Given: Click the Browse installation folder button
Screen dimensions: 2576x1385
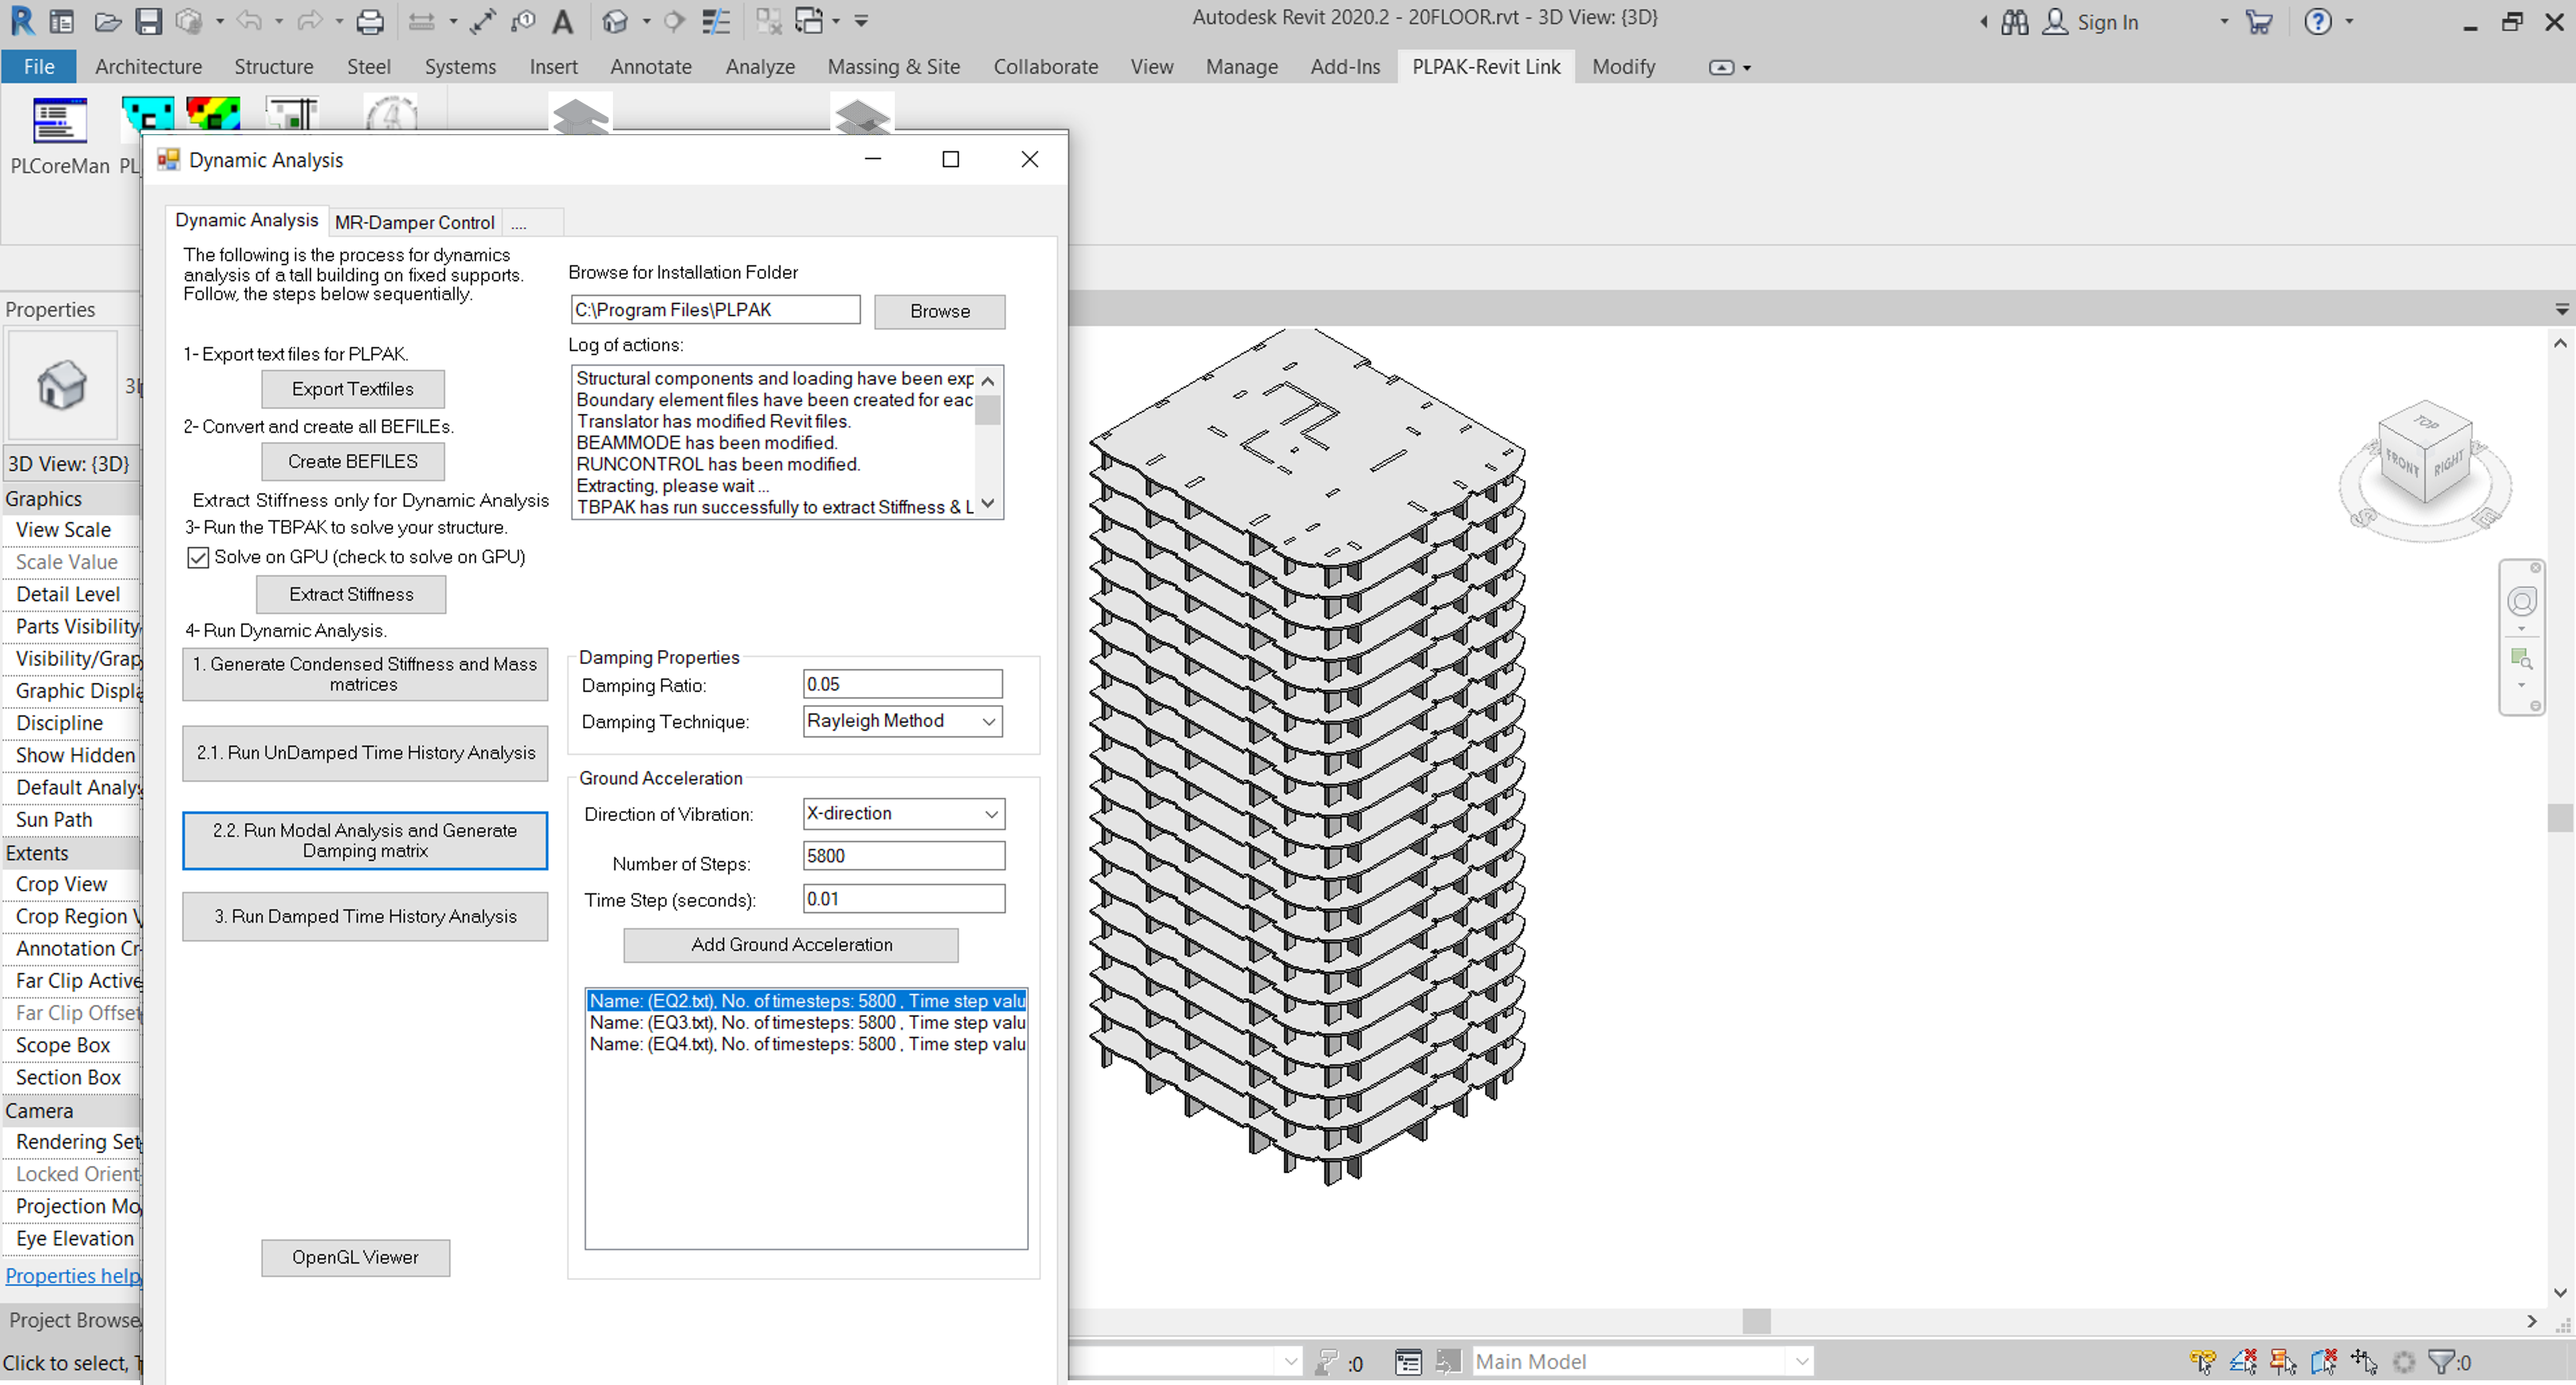Looking at the screenshot, I should (939, 311).
